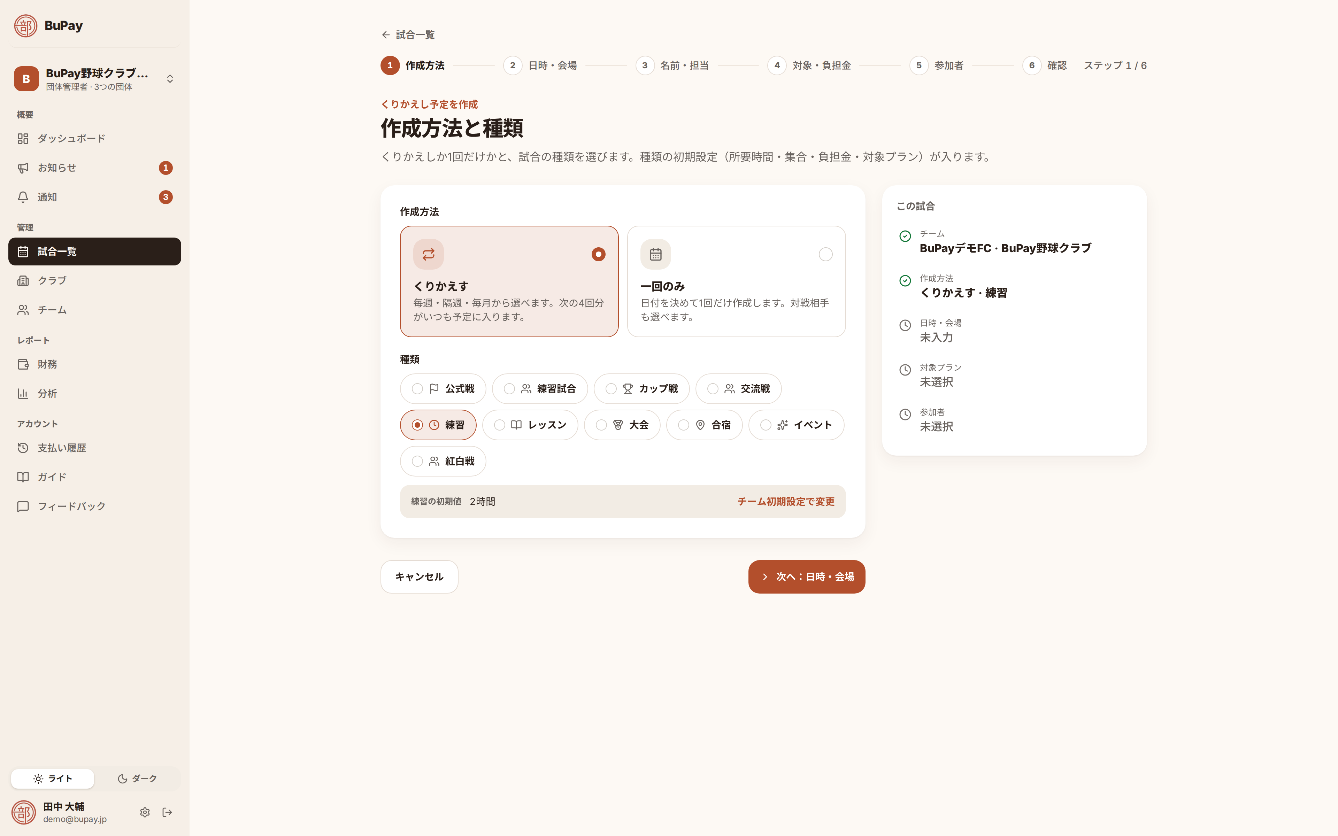The width and height of the screenshot is (1338, 836).
Task: Open 試合一覧 in the sidebar
Action: click(x=94, y=251)
